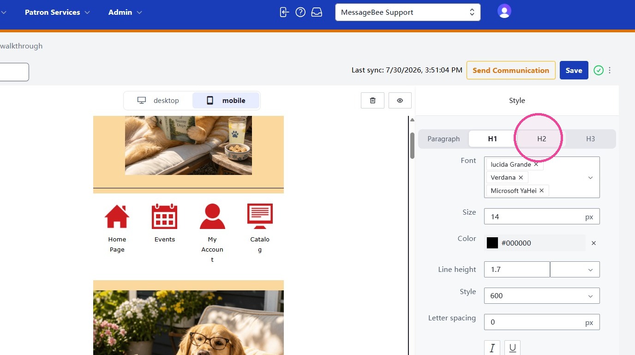Switch to mobile preview

coord(226,101)
